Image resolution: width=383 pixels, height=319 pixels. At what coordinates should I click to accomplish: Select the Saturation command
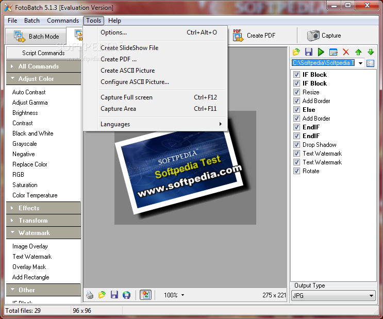(x=25, y=185)
